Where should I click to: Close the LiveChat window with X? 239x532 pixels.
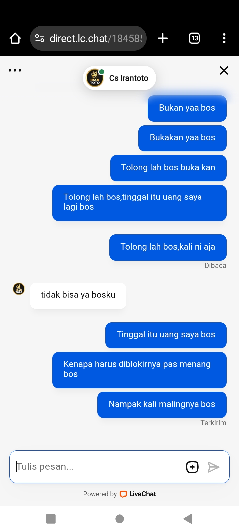click(x=224, y=70)
